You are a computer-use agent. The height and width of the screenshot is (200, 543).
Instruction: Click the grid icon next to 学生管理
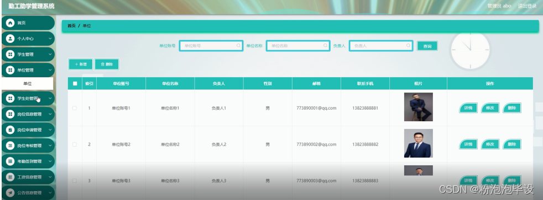(11, 55)
